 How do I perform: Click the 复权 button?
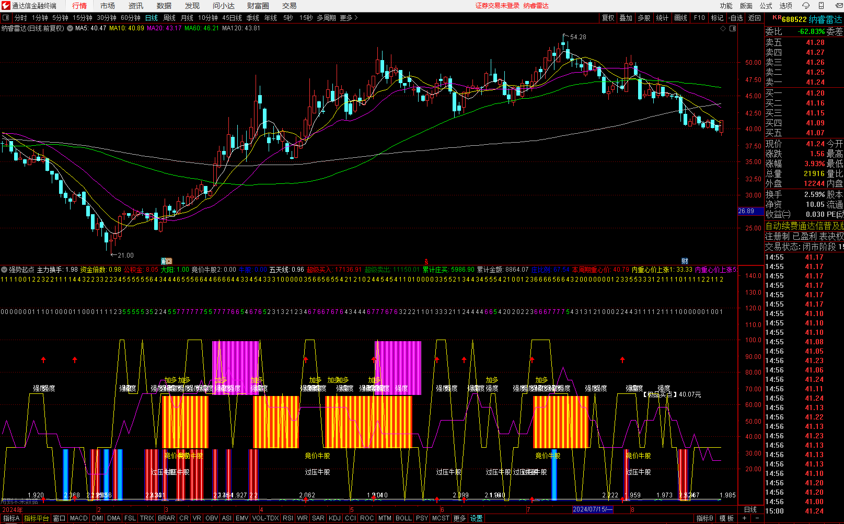point(608,18)
